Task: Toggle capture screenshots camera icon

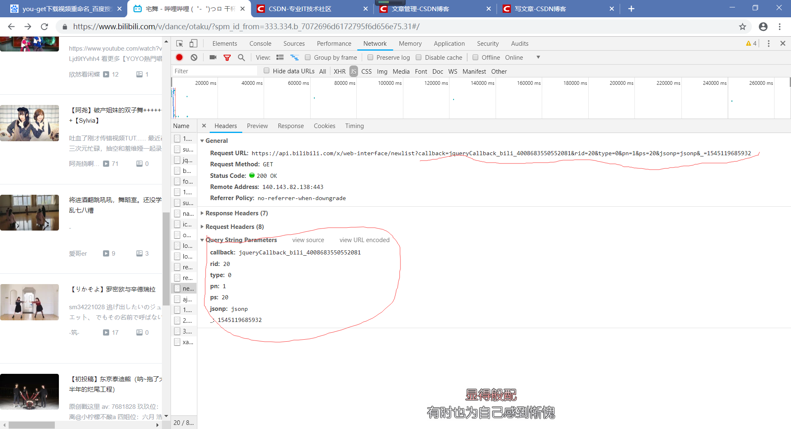Action: [213, 57]
